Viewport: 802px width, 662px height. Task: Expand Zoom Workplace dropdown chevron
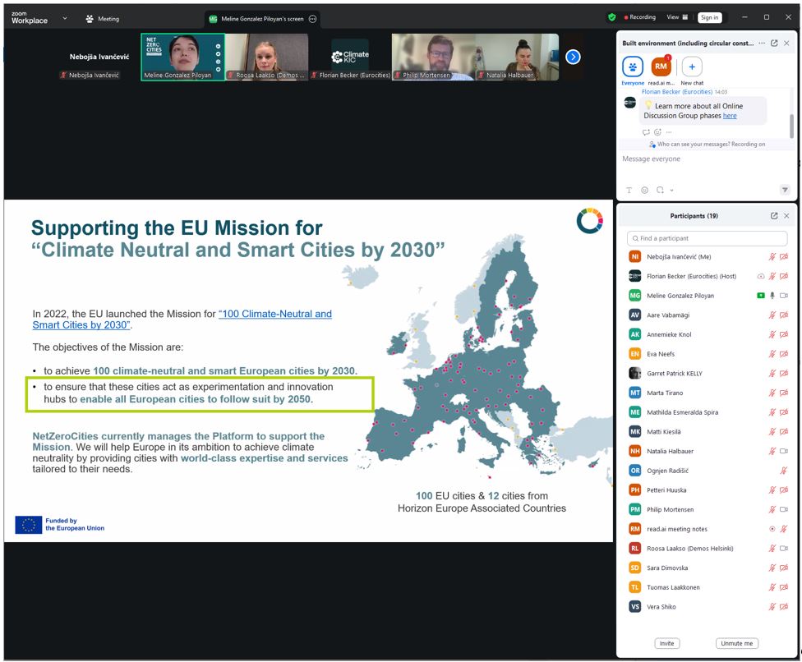pyautogui.click(x=65, y=18)
